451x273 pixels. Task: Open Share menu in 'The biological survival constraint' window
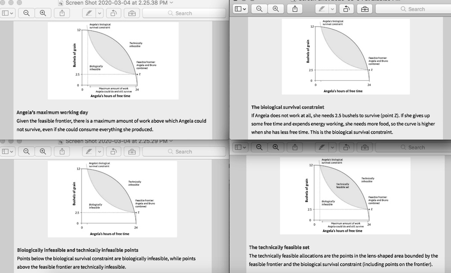click(295, 9)
